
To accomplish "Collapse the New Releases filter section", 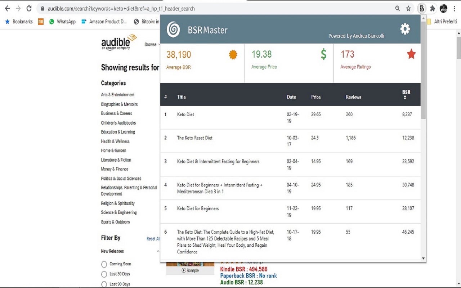I will 158,251.
